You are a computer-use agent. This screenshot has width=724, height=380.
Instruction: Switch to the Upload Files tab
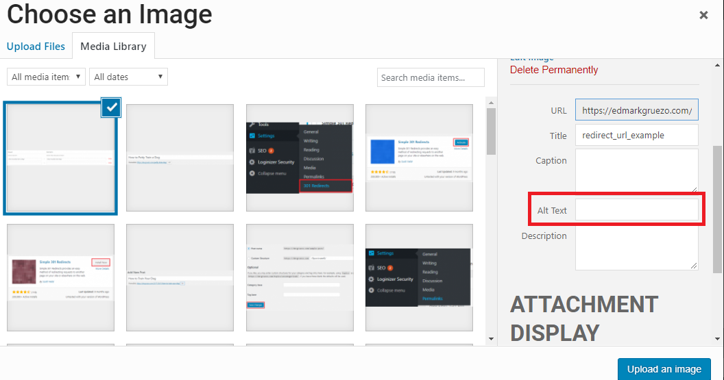[36, 47]
